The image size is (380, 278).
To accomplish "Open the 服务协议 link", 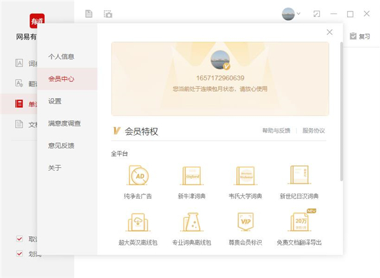I will pyautogui.click(x=314, y=131).
